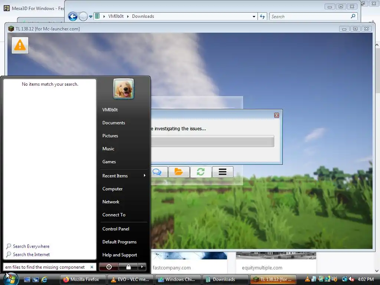Open Computer from Start menu
380x285 pixels.
112,189
